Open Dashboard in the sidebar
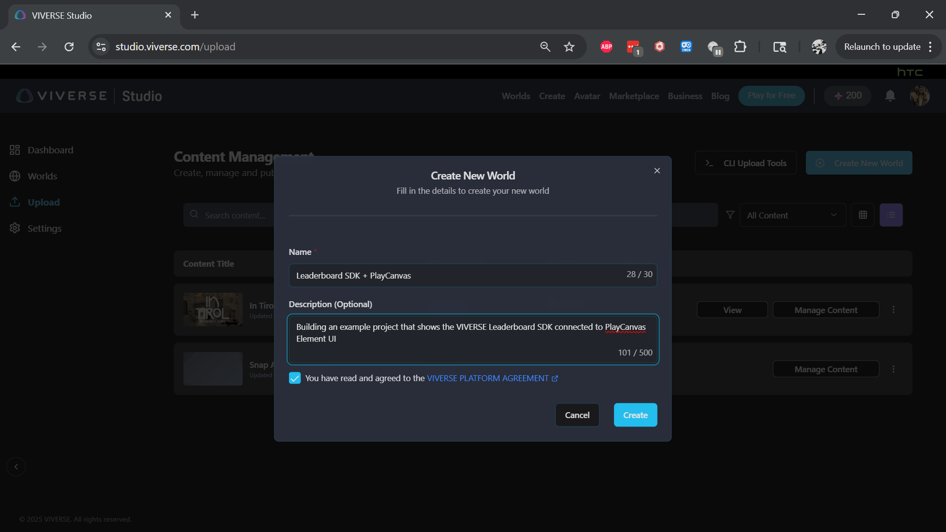Screen dimensions: 946x532 pos(50,150)
